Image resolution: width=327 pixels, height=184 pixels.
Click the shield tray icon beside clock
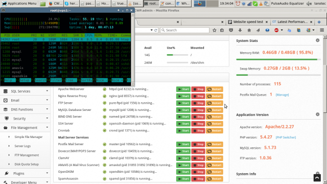click(x=244, y=4)
